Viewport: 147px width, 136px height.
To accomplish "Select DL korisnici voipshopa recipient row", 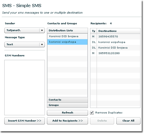I will [x=115, y=42].
